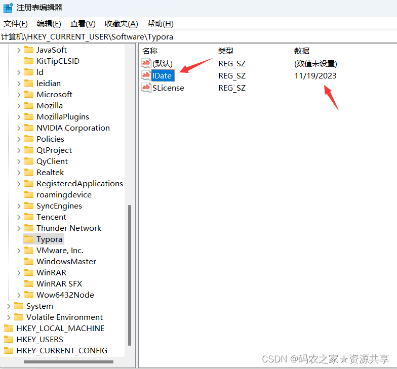This screenshot has width=397, height=369.
Task: Select the KitTipCLSID folder icon
Action: pos(29,61)
